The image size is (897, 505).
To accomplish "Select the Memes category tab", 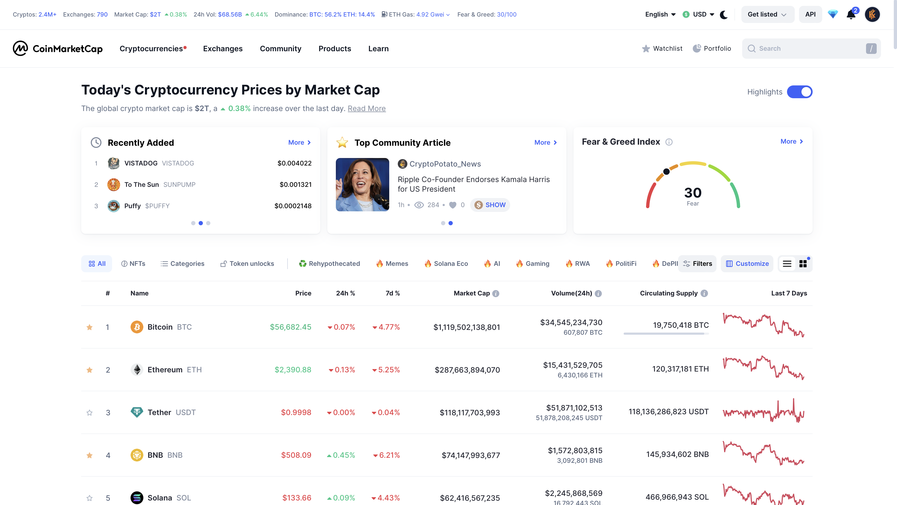I will tap(392, 264).
